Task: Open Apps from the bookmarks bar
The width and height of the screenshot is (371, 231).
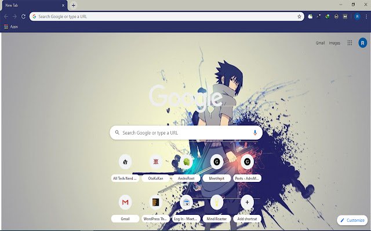Action: coord(11,27)
